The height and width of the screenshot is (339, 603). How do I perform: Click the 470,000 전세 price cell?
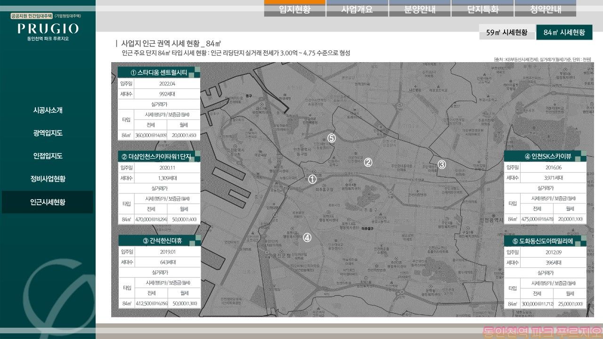click(x=151, y=219)
